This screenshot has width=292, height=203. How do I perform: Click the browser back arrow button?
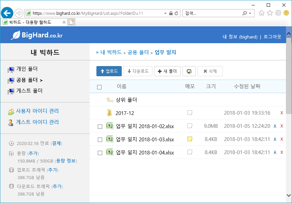point(7,13)
